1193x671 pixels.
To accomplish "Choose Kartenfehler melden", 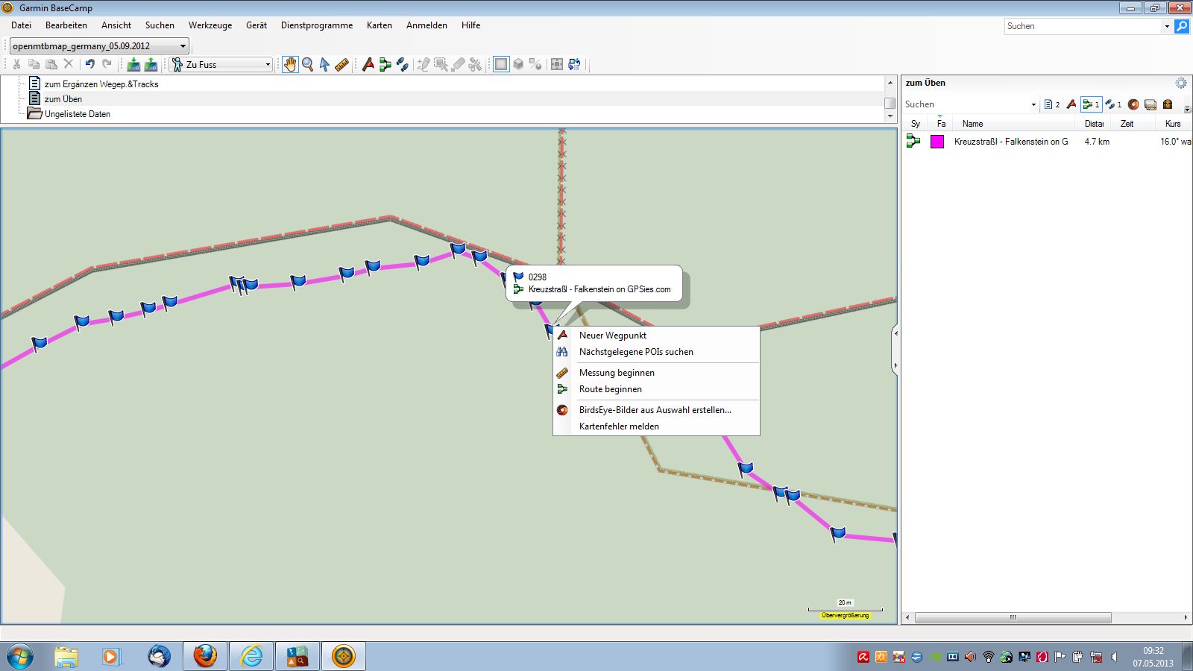I will click(x=656, y=426).
